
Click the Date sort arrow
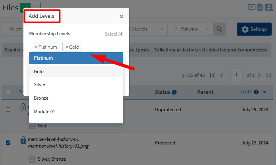coord(264,92)
